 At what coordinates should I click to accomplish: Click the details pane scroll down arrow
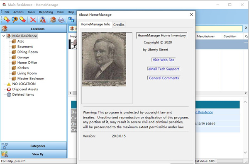(x=245, y=152)
